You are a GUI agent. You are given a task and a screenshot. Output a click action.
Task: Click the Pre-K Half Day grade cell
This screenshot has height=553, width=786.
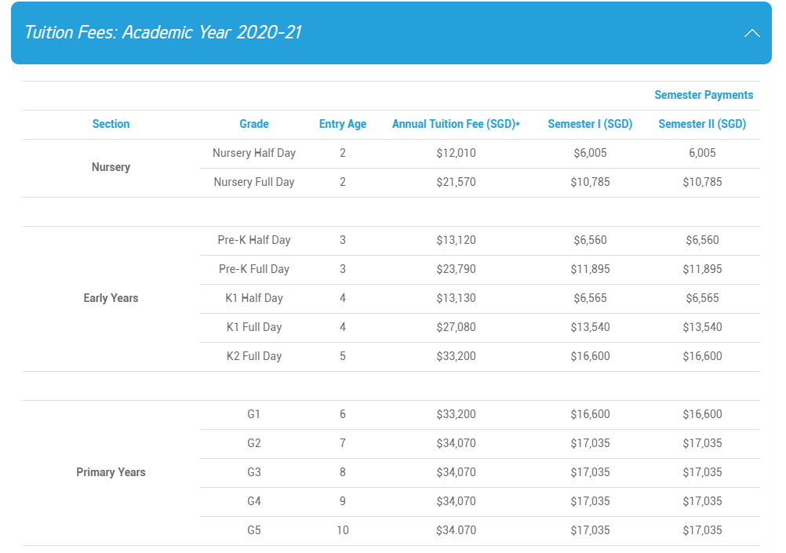[254, 240]
